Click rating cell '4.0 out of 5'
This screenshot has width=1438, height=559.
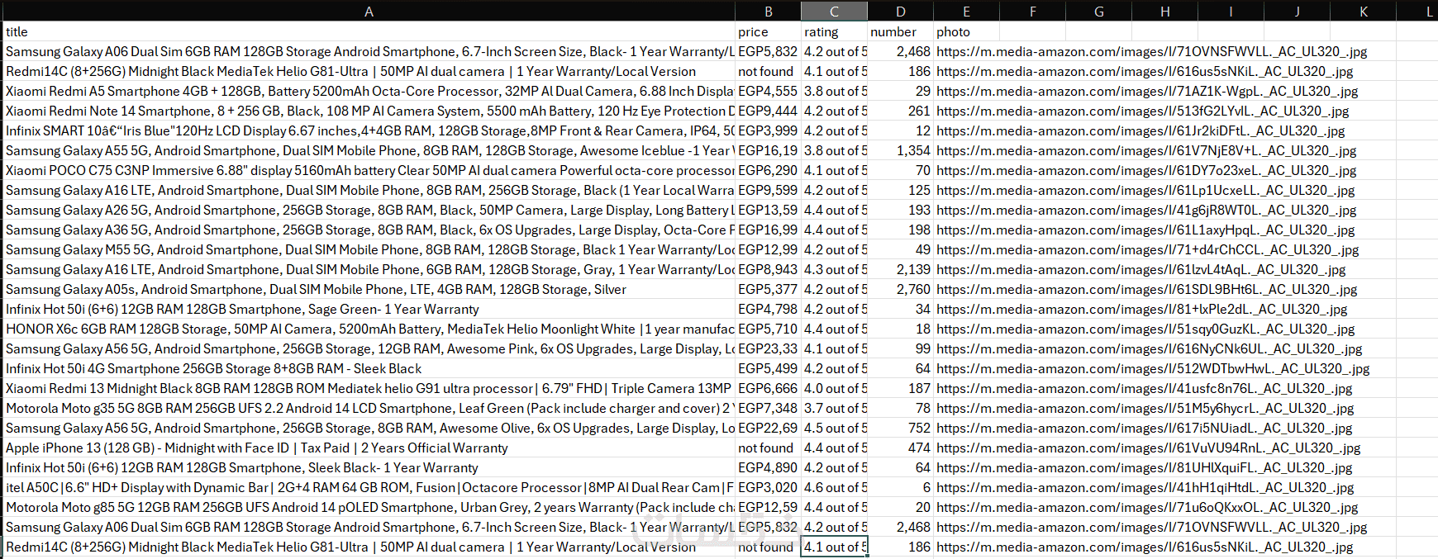tap(834, 388)
